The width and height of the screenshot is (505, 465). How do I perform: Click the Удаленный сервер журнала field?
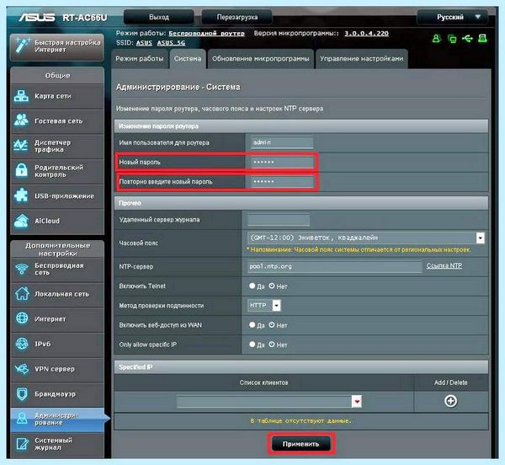tap(279, 220)
